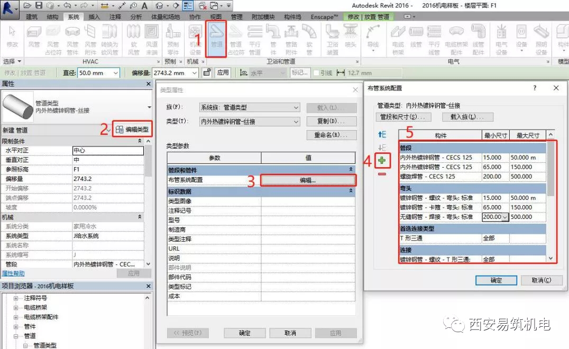Click the 风管 duct tool icon
Image resolution: width=569 pixels, height=349 pixels.
coord(34,36)
